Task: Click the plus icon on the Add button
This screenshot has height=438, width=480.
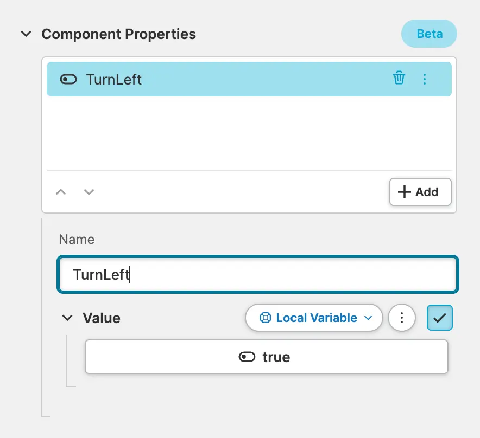Action: point(405,192)
